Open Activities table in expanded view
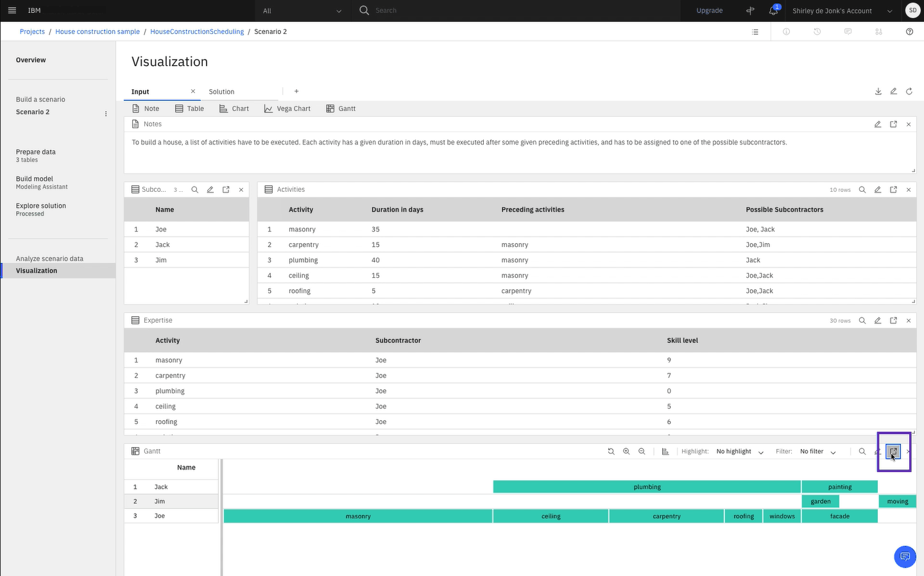Image resolution: width=924 pixels, height=576 pixels. click(893, 190)
